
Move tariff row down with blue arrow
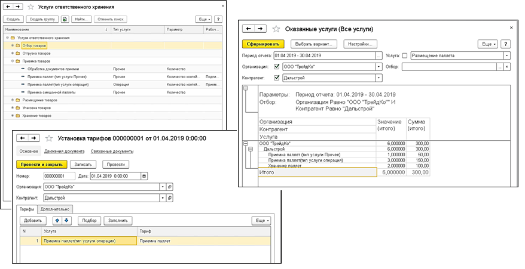tap(66, 221)
